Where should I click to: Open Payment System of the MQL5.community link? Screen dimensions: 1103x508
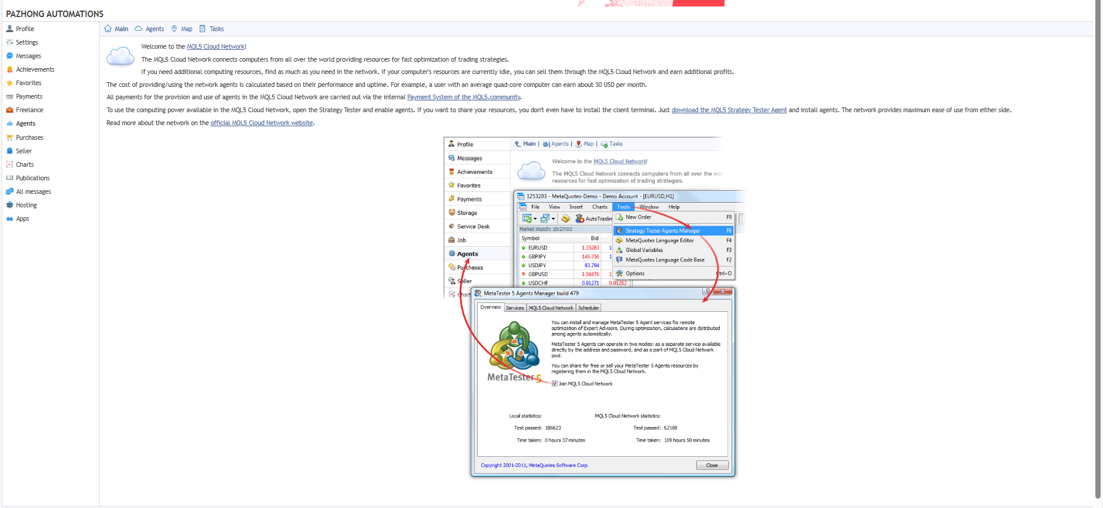click(464, 97)
